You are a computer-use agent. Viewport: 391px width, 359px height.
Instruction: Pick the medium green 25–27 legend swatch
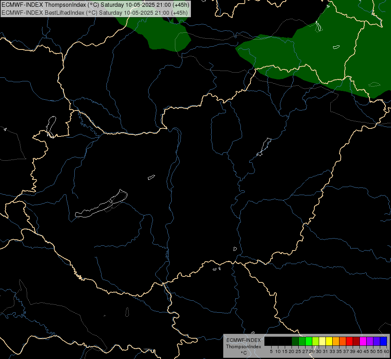(x=302, y=341)
